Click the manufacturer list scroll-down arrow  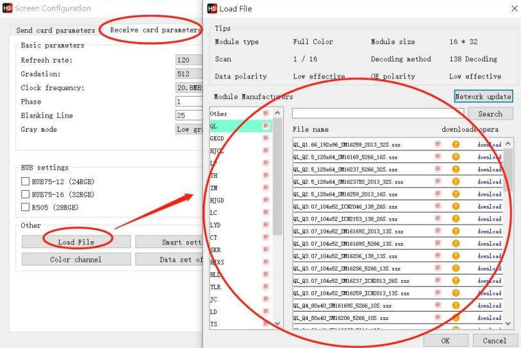[x=277, y=323]
